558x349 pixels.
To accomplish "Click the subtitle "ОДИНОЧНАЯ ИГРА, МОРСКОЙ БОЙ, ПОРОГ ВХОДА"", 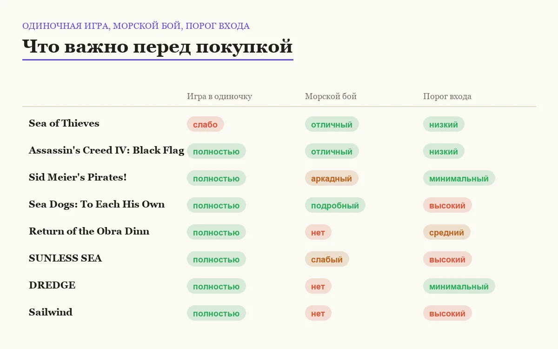I will [x=136, y=26].
